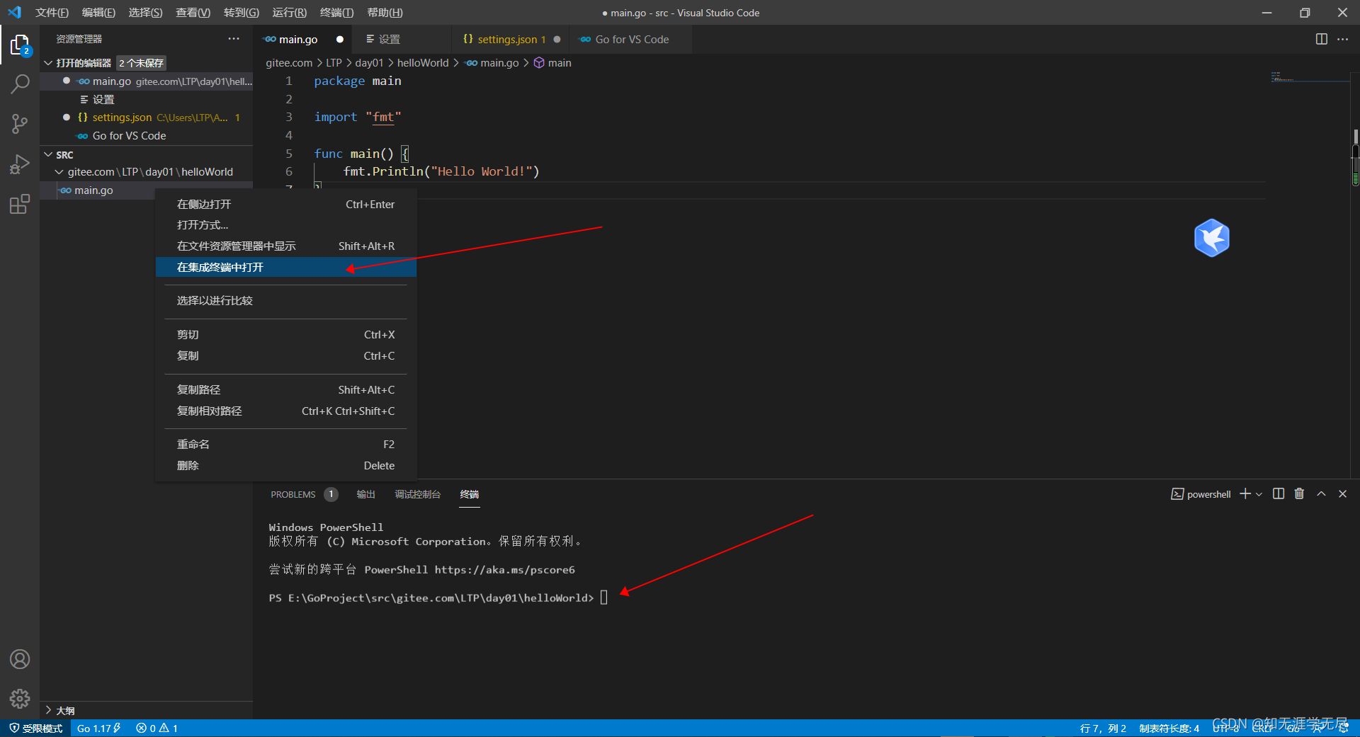
Task: Select main.go in Open Editors list
Action: 146,81
